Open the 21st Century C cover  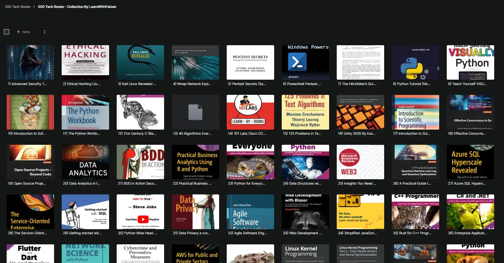coord(140,112)
